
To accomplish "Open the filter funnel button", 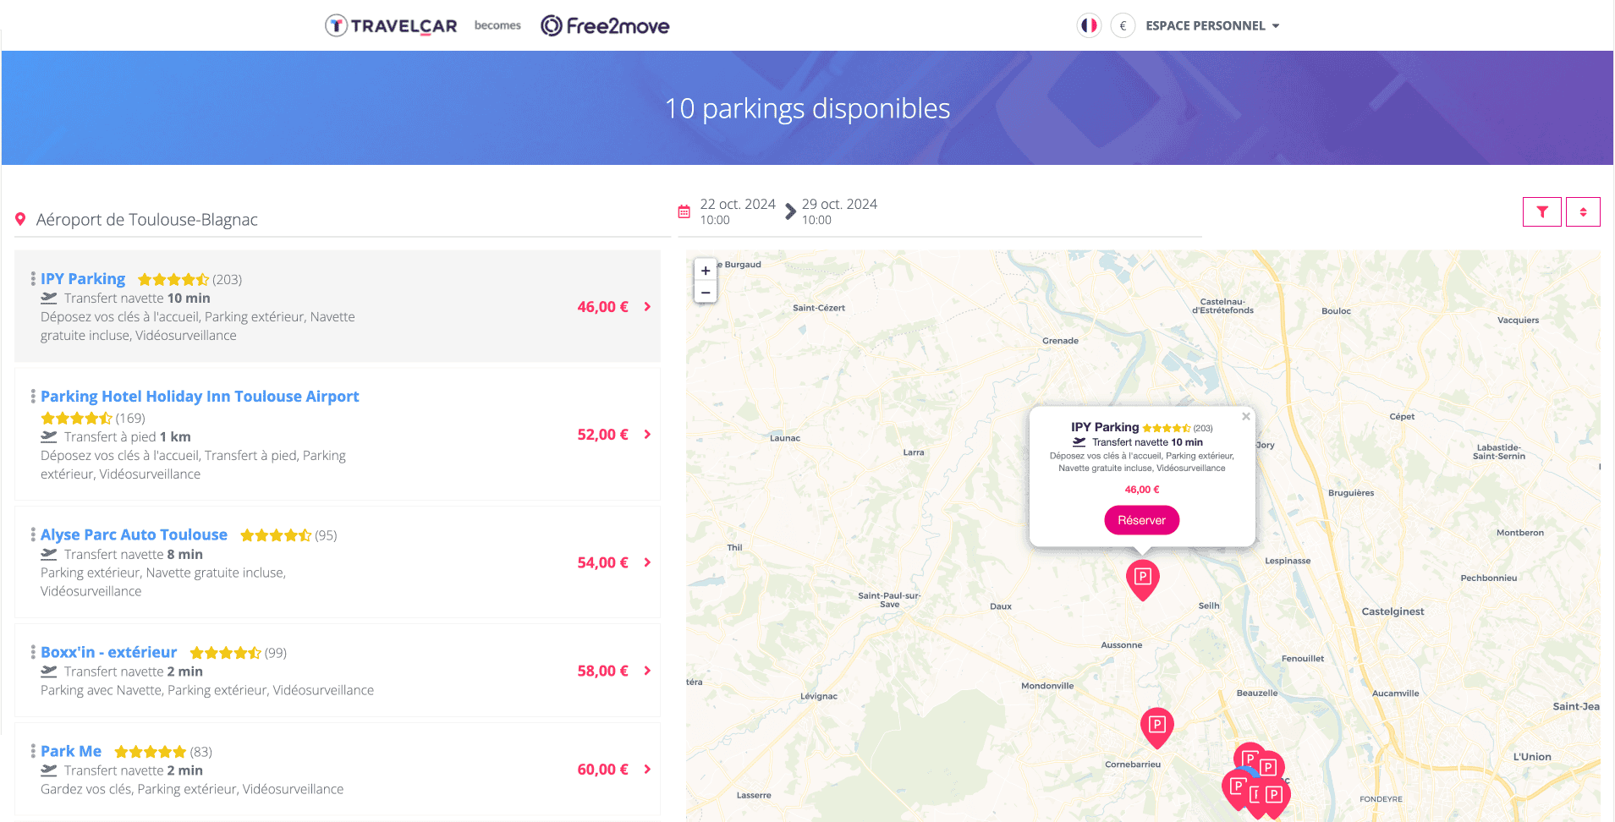I will 1542,212.
